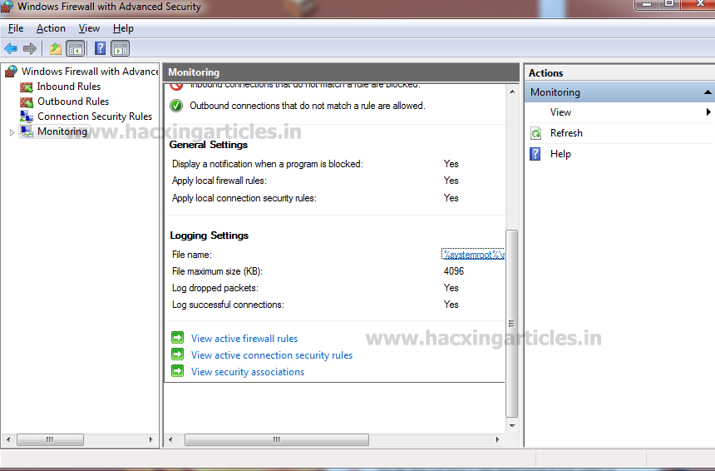Image resolution: width=715 pixels, height=471 pixels.
Task: Click the Back arrow toolbar icon
Action: [x=11, y=48]
